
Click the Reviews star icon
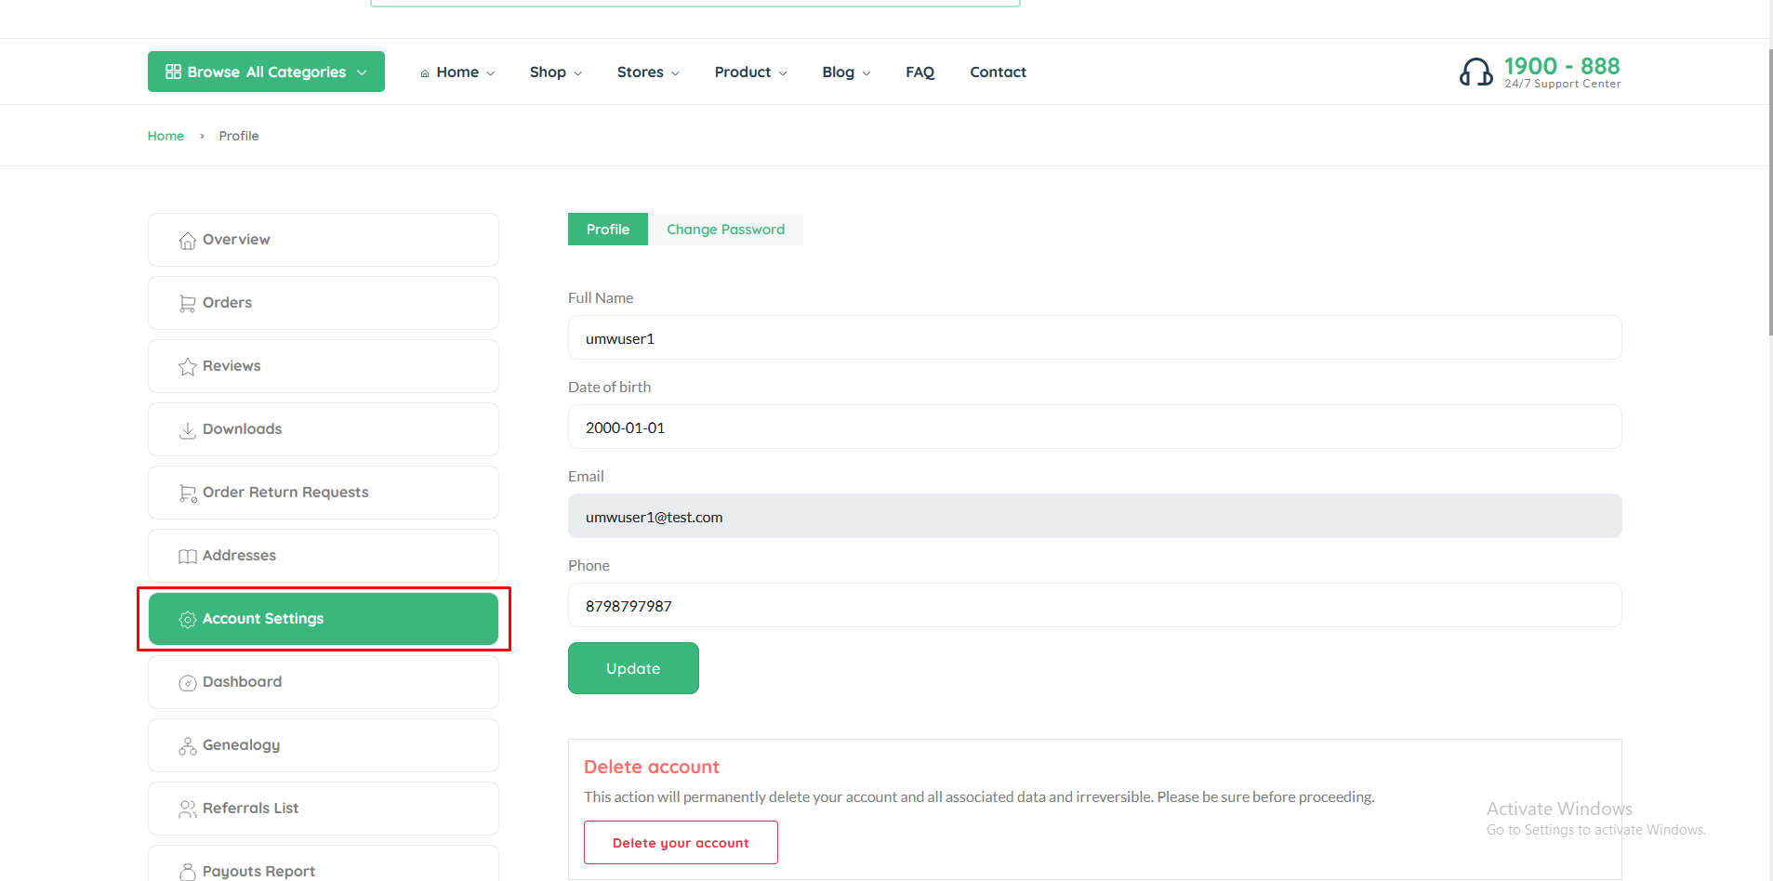(x=188, y=365)
